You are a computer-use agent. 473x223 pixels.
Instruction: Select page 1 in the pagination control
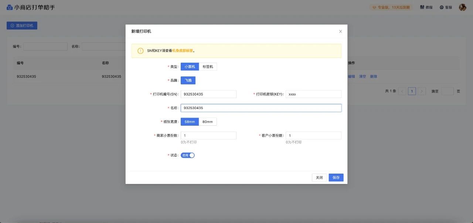coord(412,91)
